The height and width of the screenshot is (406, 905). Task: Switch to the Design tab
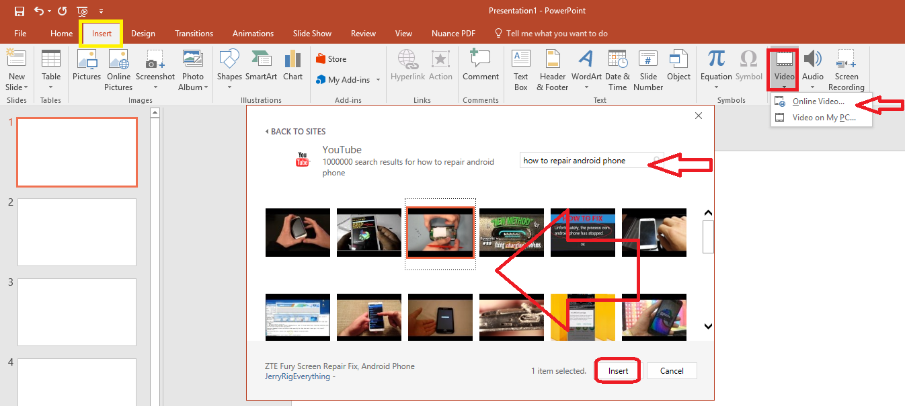pos(143,34)
